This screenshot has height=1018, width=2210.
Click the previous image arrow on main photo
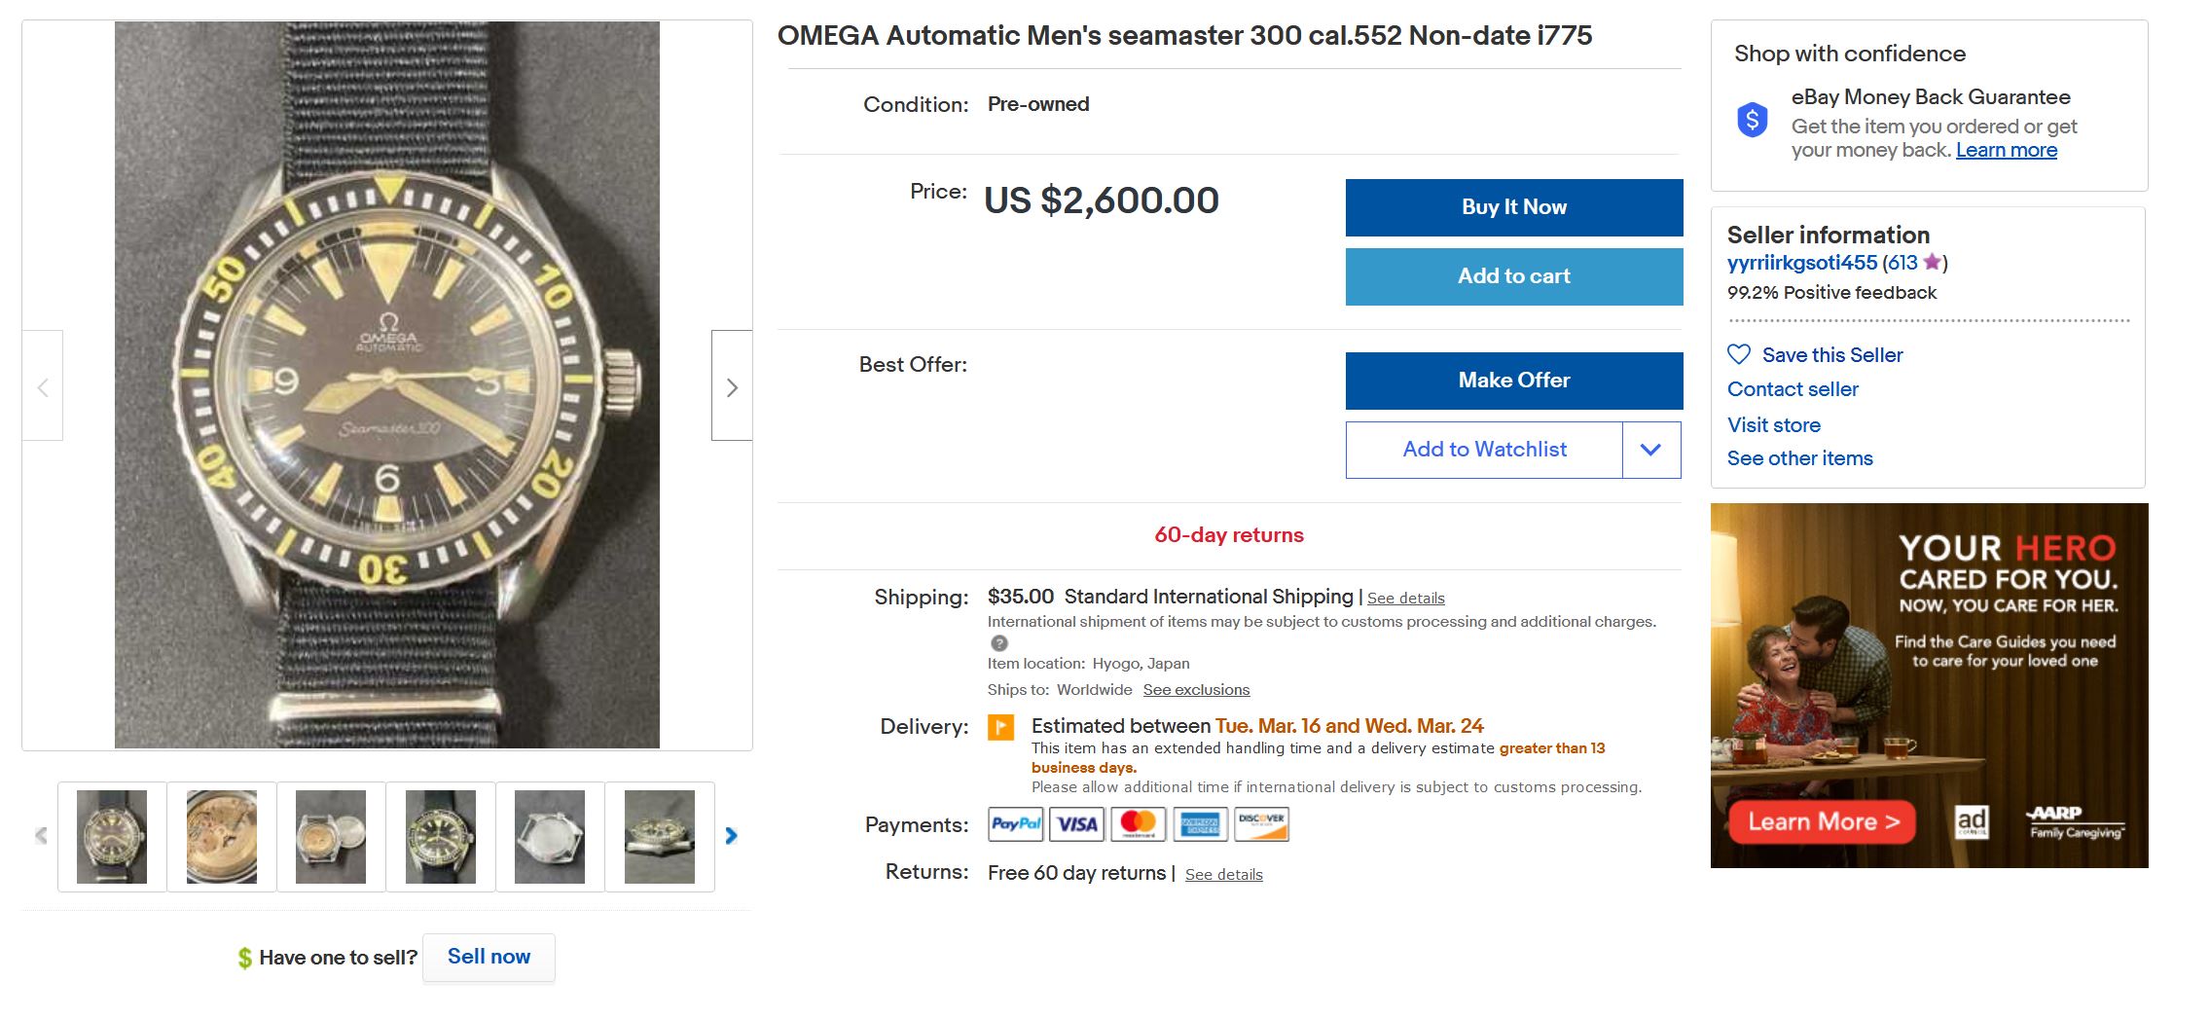click(x=43, y=386)
